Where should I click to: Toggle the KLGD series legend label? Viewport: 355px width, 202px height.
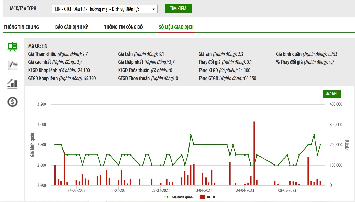[211, 197]
